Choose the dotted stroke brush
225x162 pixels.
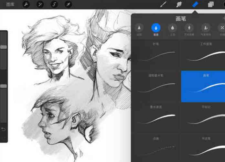tap(156, 148)
